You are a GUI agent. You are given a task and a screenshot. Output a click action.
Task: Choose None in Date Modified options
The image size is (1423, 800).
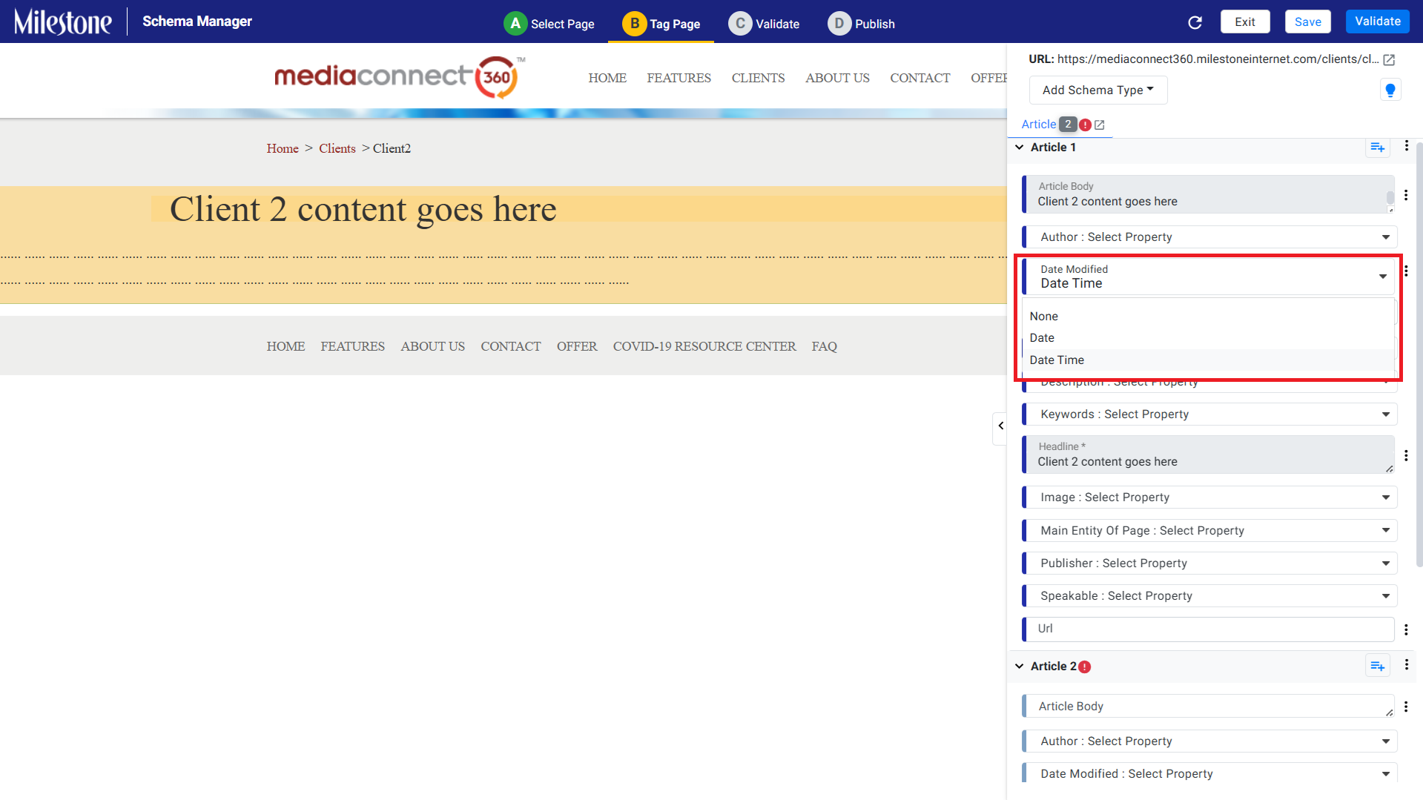pos(1208,317)
